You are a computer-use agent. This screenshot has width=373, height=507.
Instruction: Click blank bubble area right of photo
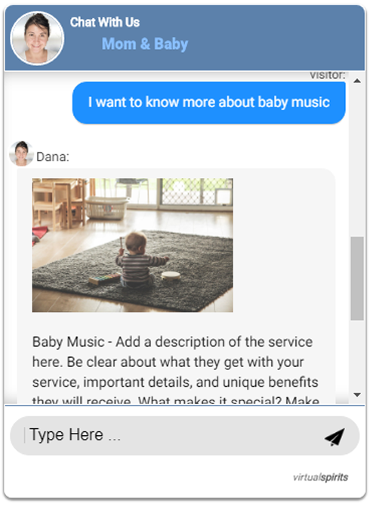point(284,245)
